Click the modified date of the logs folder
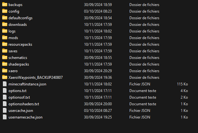198x133 pixels. pos(98,31)
